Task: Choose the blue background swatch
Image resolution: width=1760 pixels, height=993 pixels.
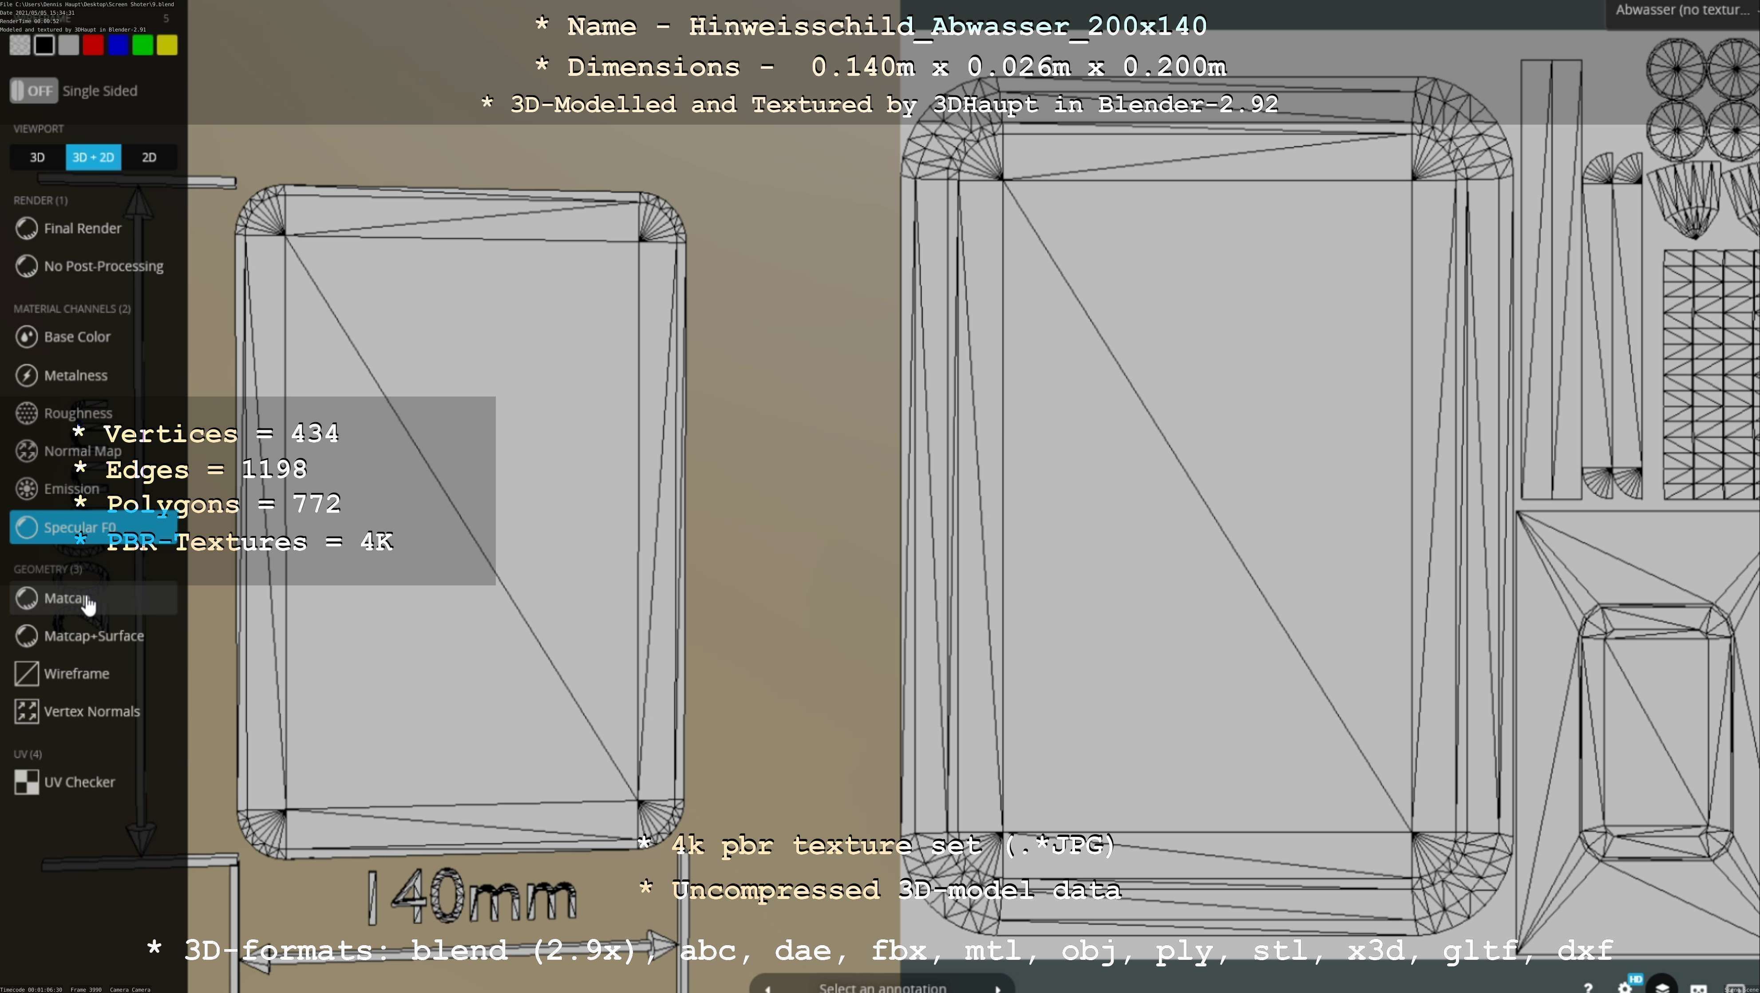Action: click(118, 45)
